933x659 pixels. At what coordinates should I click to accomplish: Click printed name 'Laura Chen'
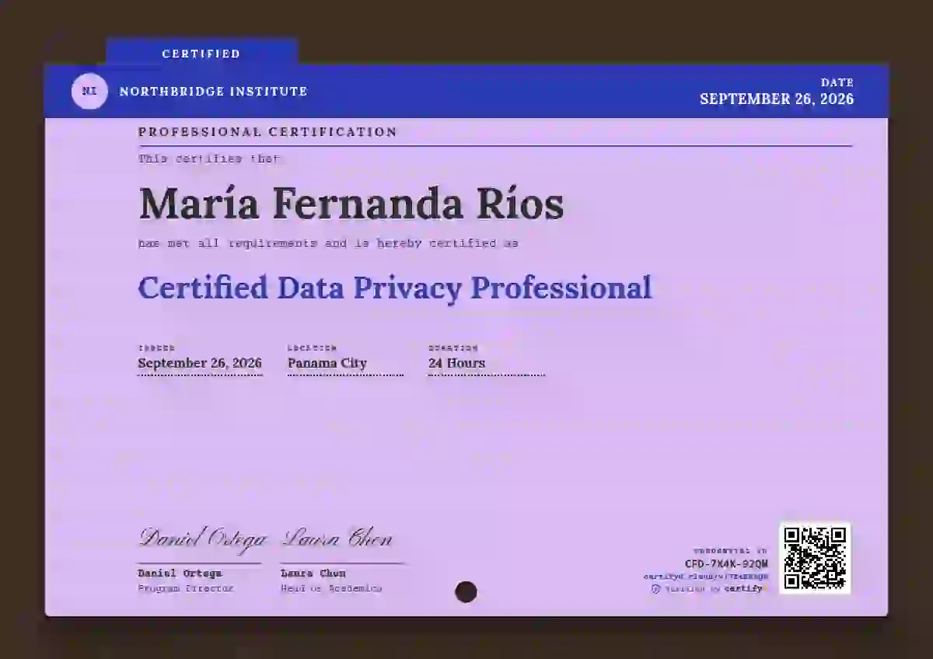coord(313,574)
